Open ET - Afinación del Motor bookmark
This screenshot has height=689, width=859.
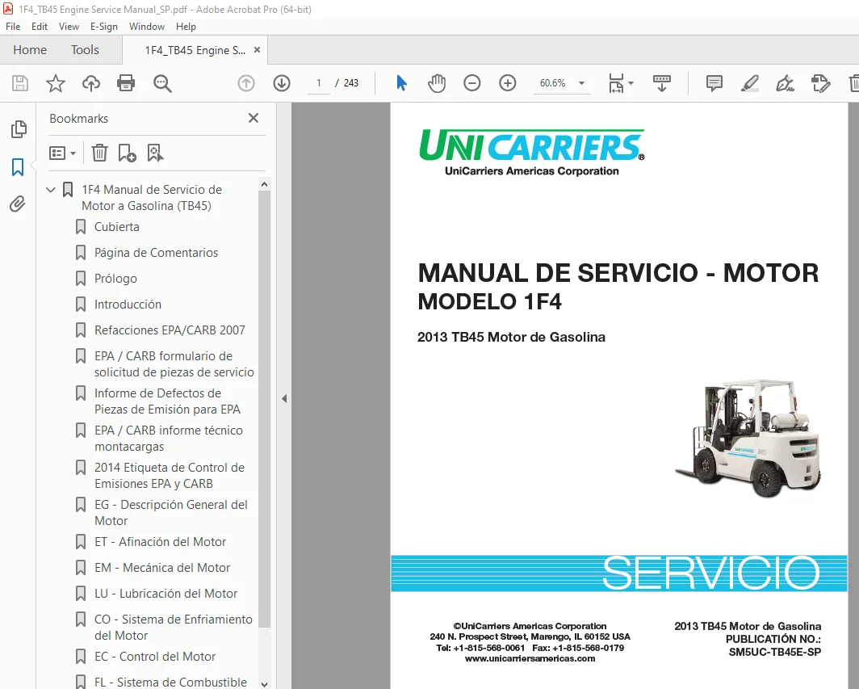(x=160, y=541)
